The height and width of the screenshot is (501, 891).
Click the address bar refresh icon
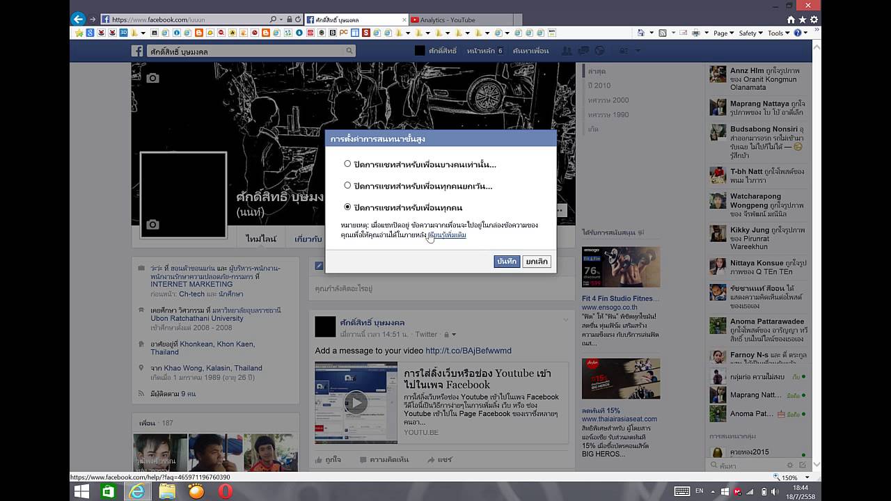click(x=297, y=19)
